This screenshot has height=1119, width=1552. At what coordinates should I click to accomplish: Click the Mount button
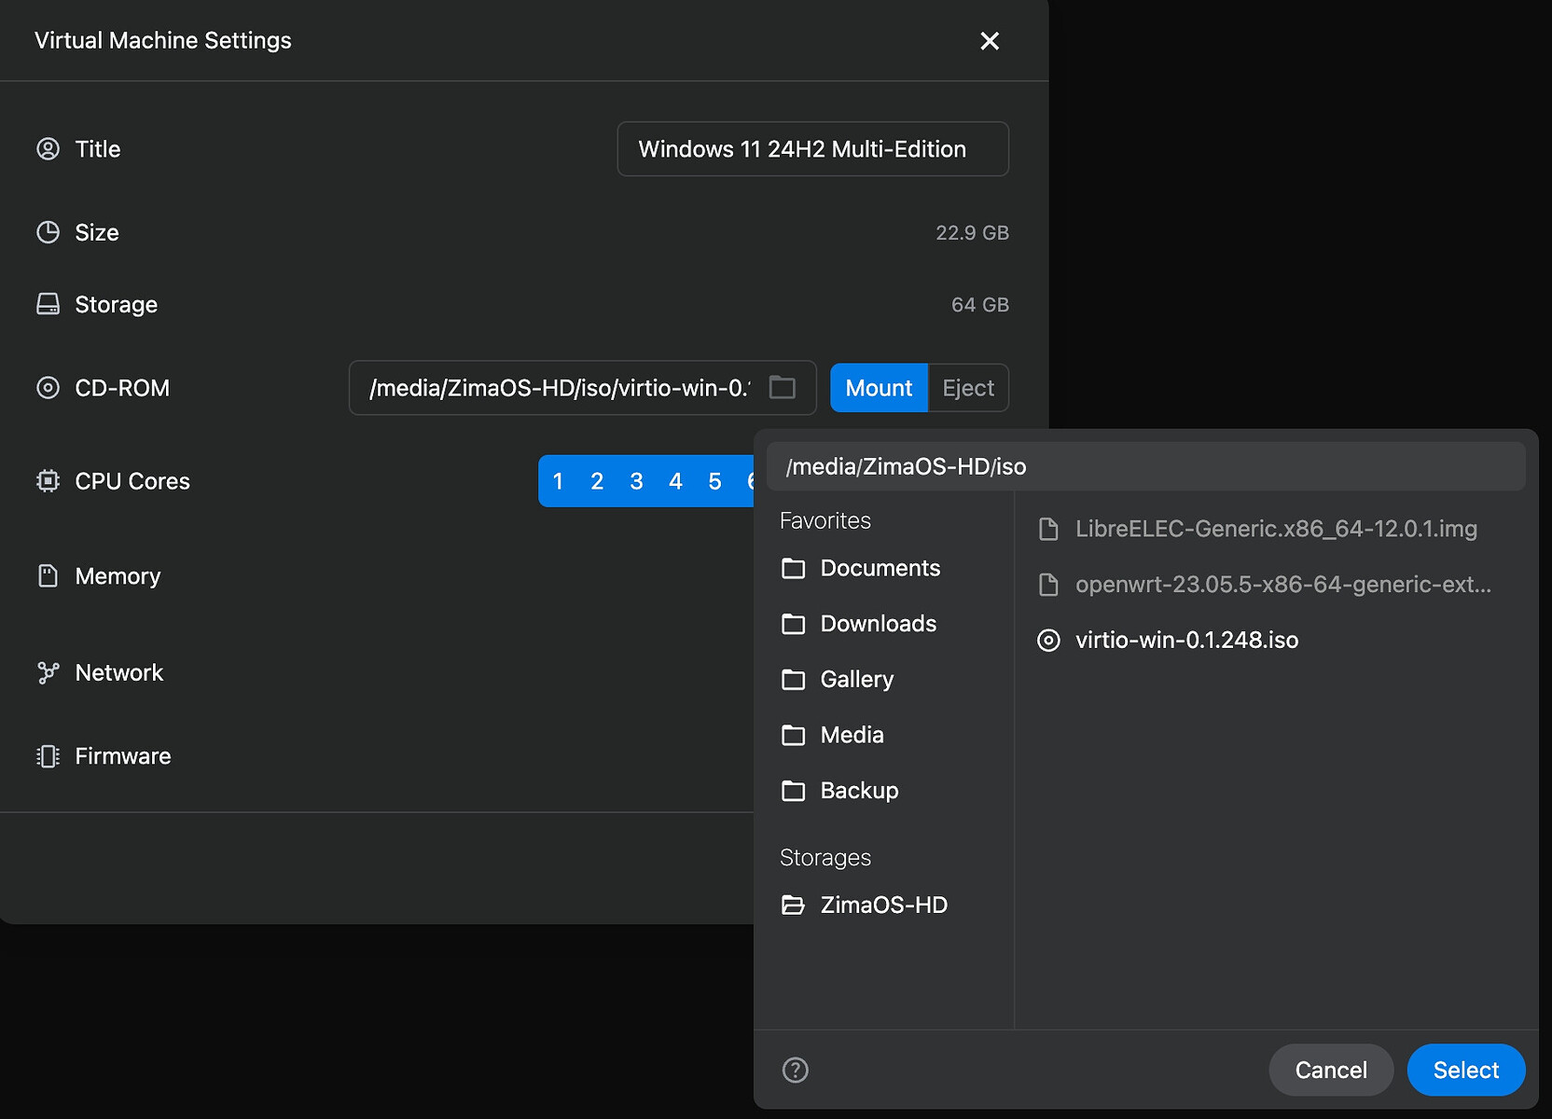tap(879, 388)
